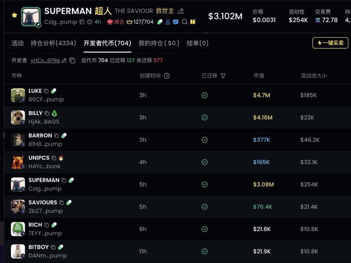Open the yellow book chart icon in header
The height and width of the screenshot is (263, 351).
(193, 22)
